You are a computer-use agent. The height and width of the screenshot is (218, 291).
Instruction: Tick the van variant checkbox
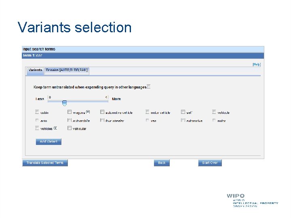(148, 120)
